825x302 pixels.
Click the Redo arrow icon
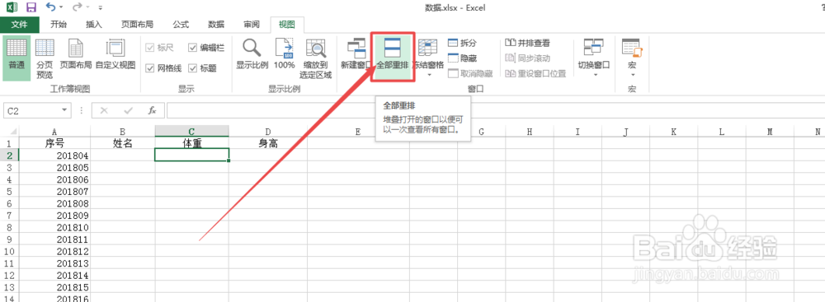pyautogui.click(x=77, y=7)
